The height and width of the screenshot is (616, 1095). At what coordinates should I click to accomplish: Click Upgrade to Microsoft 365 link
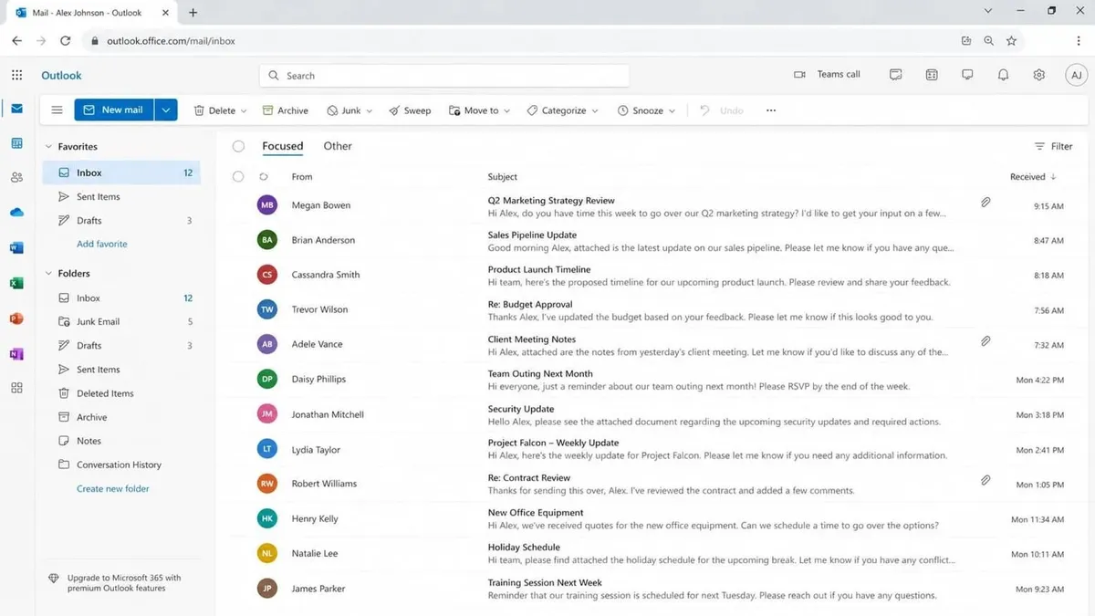123,583
